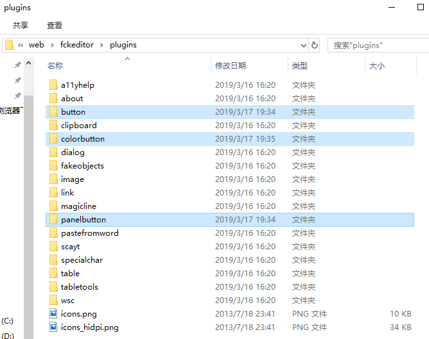Click the 34 KB size cell
This screenshot has height=339, width=429.
[401, 327]
